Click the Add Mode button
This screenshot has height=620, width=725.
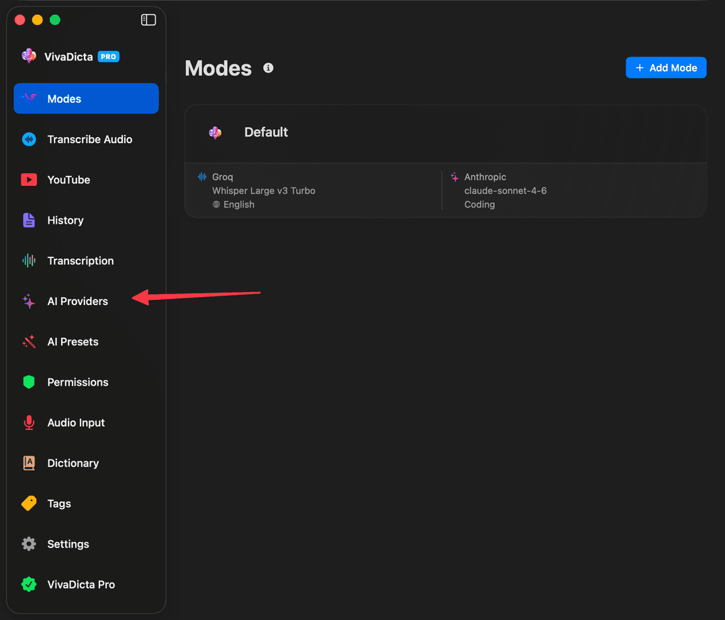666,67
